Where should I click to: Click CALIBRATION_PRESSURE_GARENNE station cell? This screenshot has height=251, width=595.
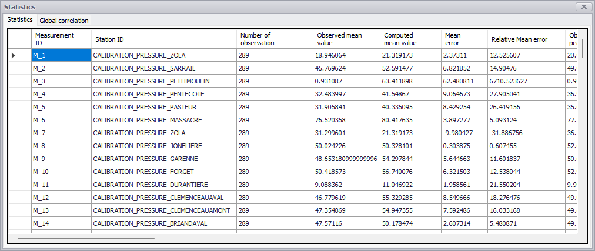point(164,159)
